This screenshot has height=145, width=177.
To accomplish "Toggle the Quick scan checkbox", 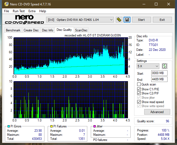I will coord(139,84).
